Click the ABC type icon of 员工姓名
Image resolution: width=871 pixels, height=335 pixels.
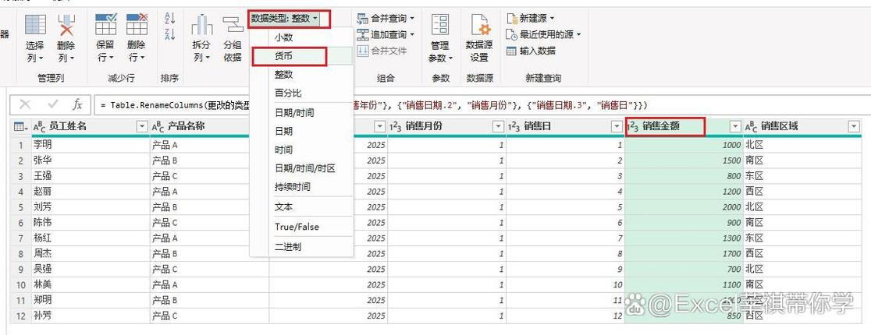(40, 127)
